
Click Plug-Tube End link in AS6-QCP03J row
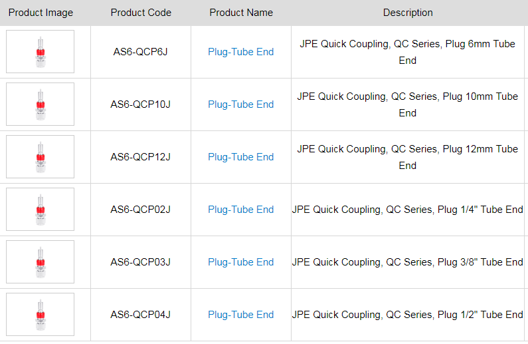[x=240, y=262]
